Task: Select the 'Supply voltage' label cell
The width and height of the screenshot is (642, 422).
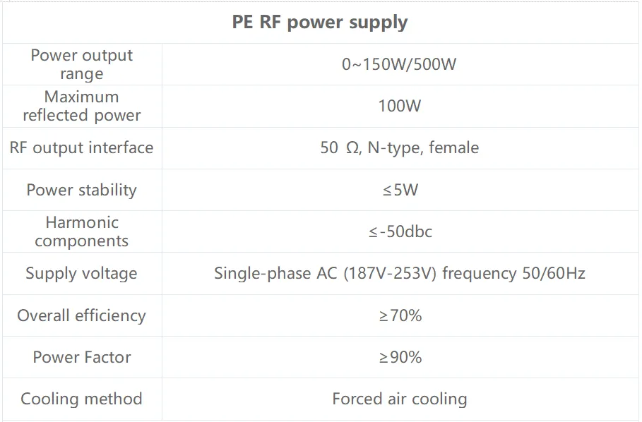Action: tap(82, 273)
